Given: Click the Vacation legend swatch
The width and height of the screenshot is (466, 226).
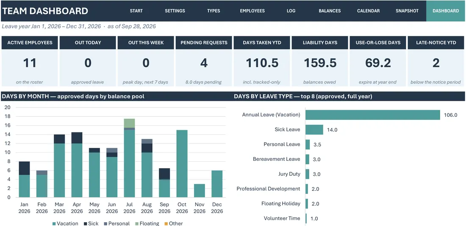Looking at the screenshot, I should point(54,223).
